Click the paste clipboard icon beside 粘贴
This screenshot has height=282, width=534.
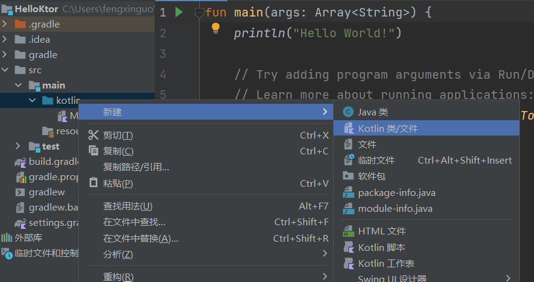coord(93,183)
